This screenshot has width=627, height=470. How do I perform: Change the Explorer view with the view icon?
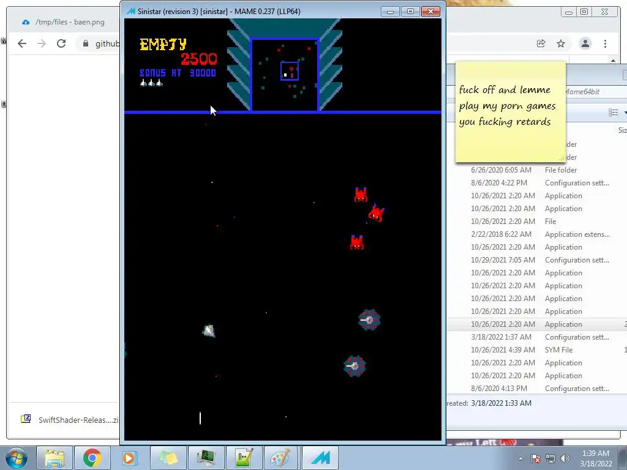click(613, 113)
